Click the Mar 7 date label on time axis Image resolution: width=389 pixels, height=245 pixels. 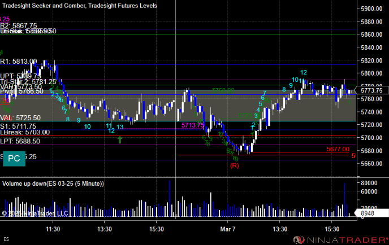click(x=228, y=229)
